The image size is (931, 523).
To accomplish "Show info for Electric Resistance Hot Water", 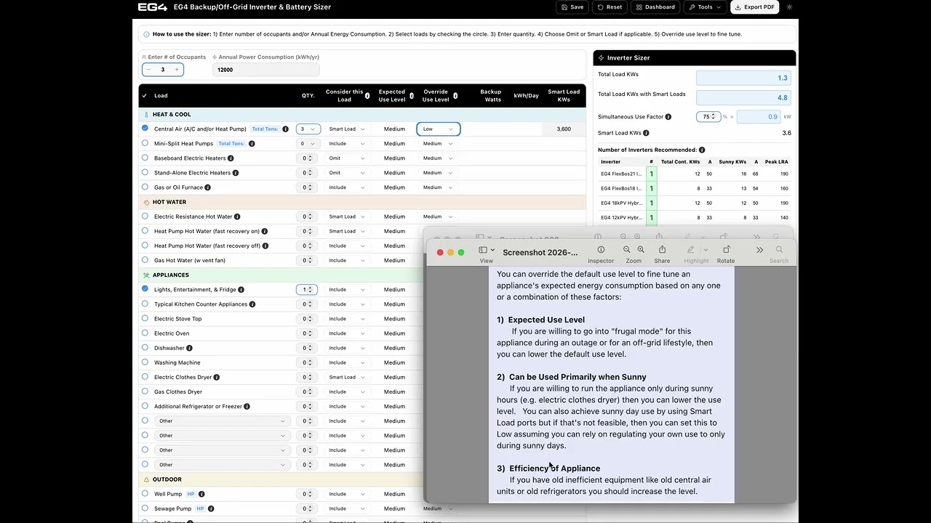I will click(x=237, y=216).
